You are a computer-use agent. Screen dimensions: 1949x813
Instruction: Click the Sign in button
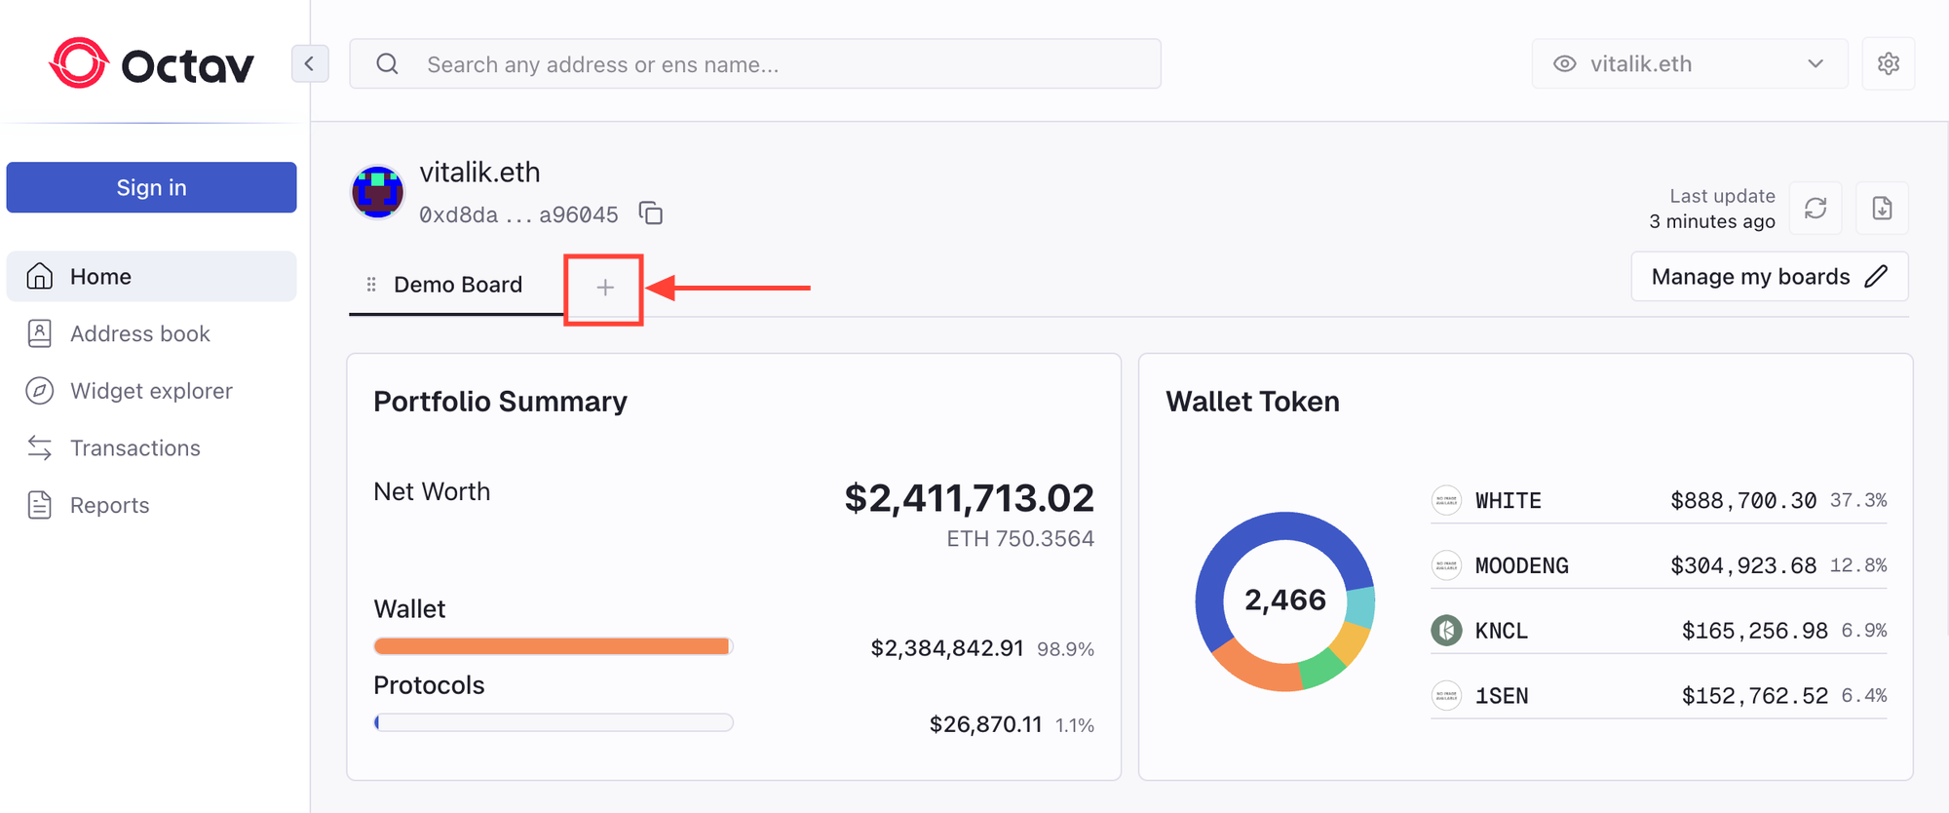coord(151,187)
